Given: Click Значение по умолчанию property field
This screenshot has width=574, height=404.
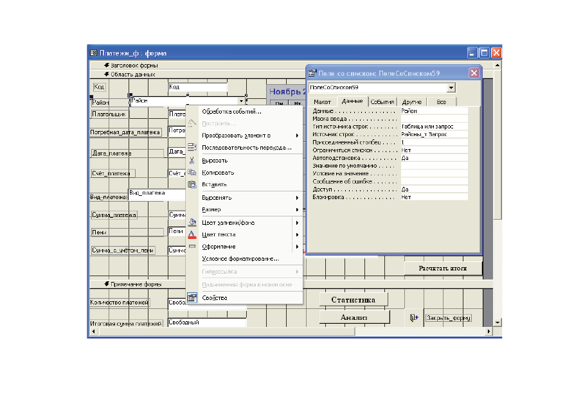Looking at the screenshot, I should 434,166.
